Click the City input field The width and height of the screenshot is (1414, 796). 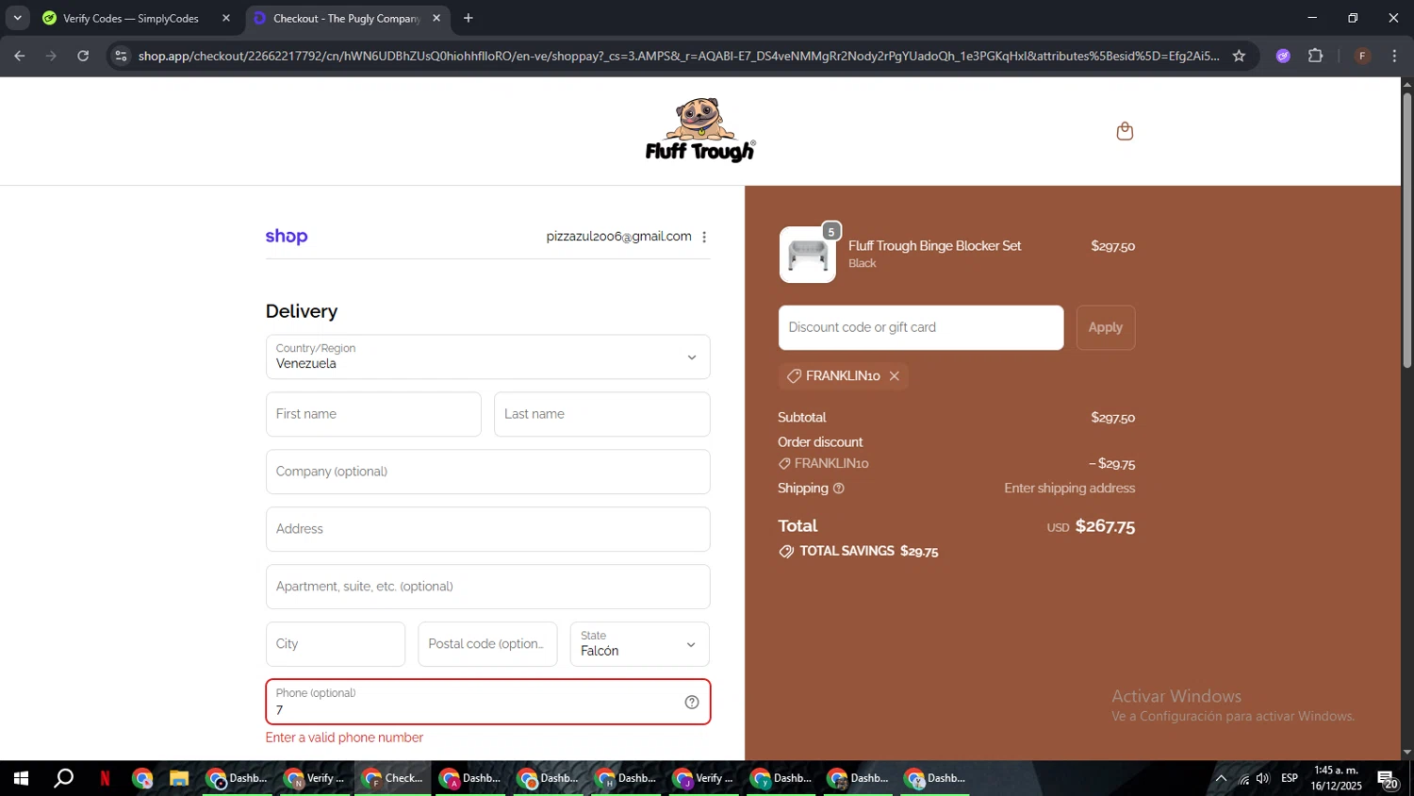[x=336, y=644]
